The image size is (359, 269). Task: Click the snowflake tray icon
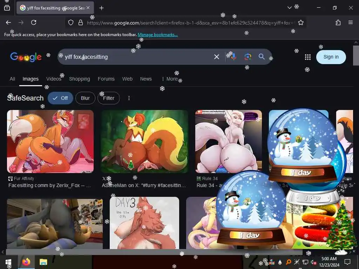[297, 262]
